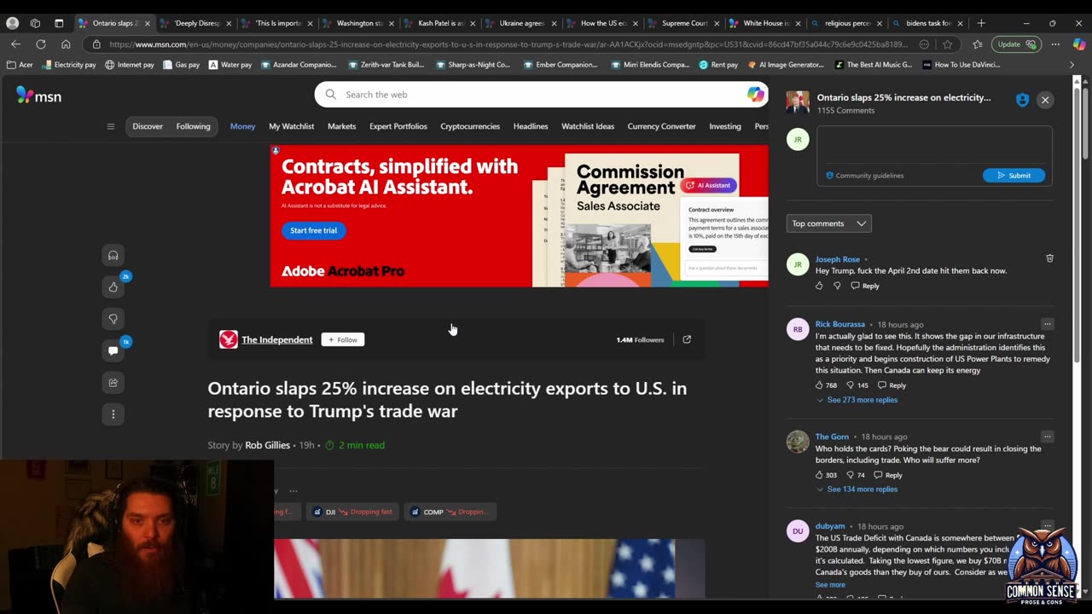Delete Joseph Rose comment trash icon
This screenshot has height=614, width=1092.
click(1049, 258)
